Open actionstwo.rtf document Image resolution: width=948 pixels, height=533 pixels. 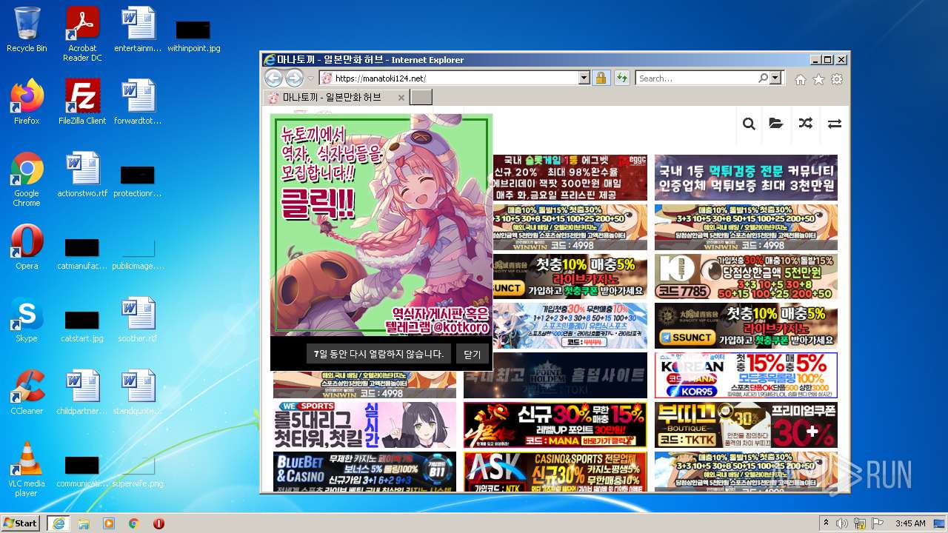82,175
